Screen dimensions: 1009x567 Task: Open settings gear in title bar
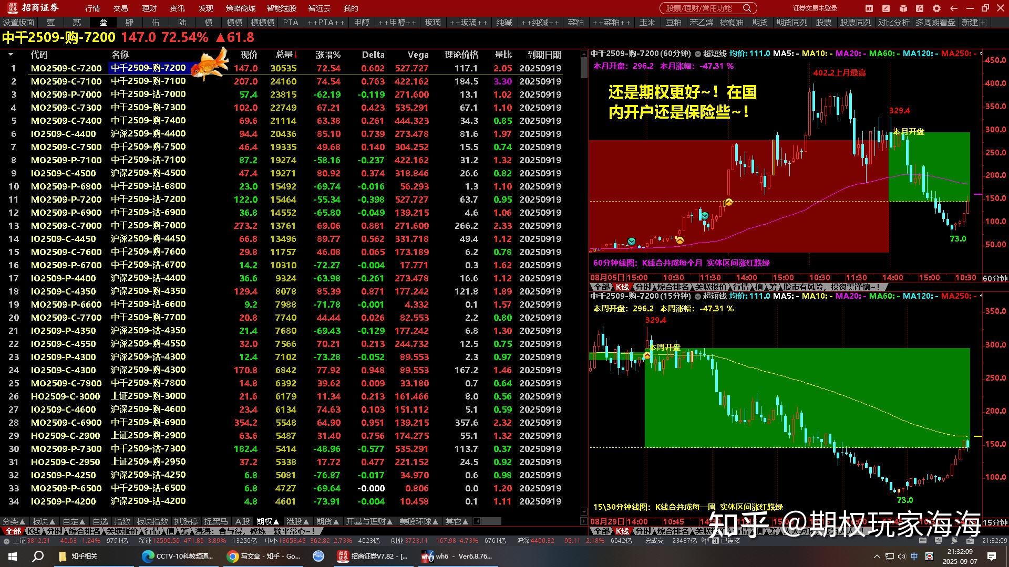(x=936, y=8)
